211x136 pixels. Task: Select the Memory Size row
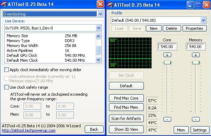pyautogui.click(x=50, y=36)
